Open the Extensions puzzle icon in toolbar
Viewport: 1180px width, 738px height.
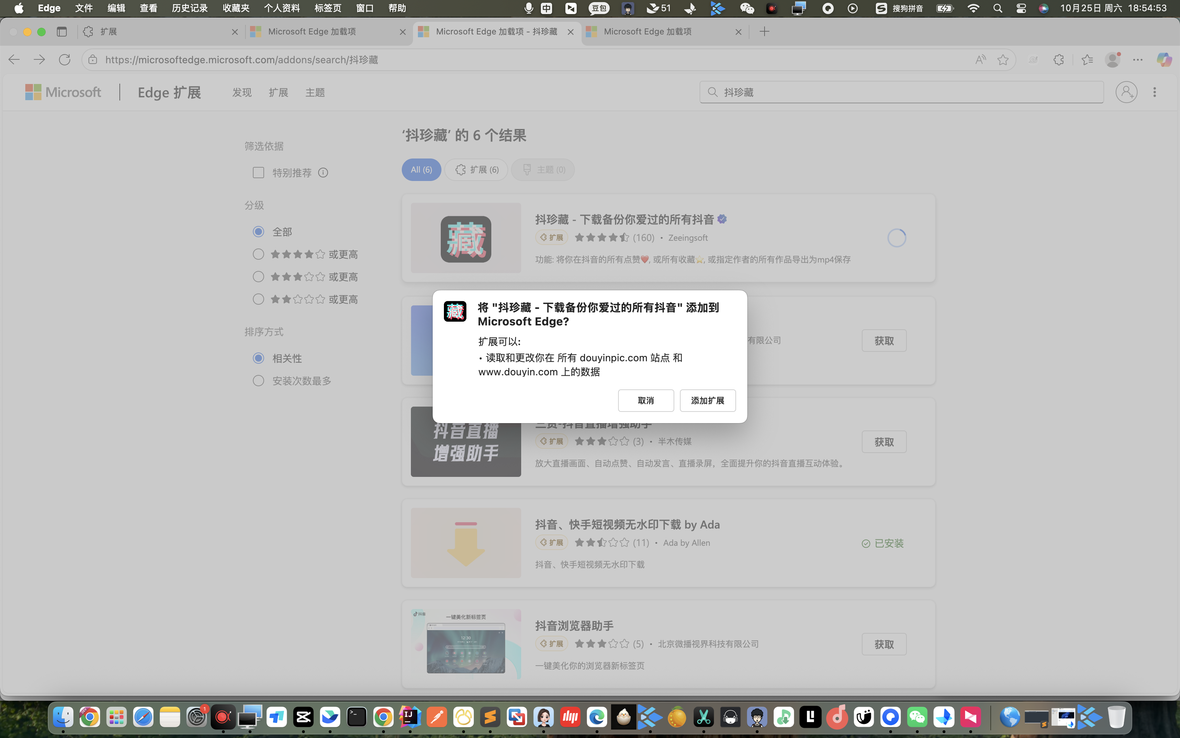pos(1058,59)
